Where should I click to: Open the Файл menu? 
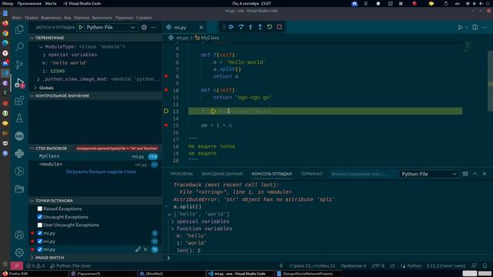[x=17, y=18]
